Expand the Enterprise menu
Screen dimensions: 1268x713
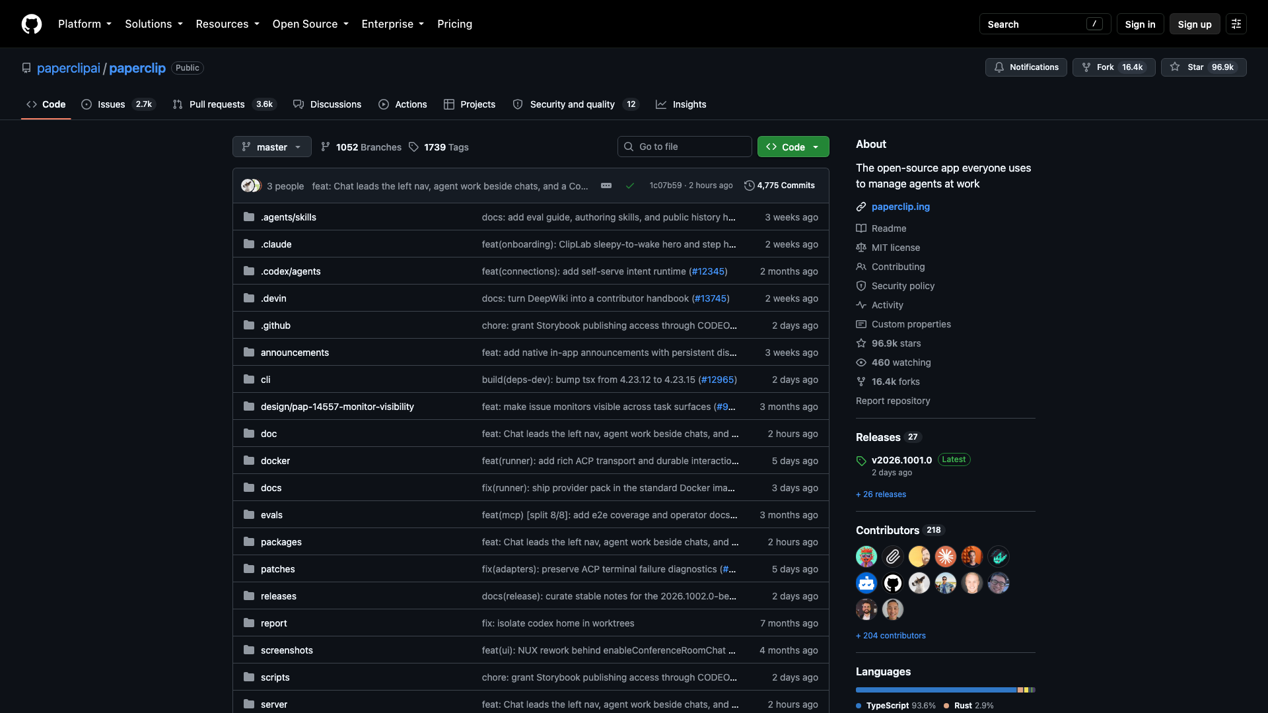pyautogui.click(x=392, y=24)
